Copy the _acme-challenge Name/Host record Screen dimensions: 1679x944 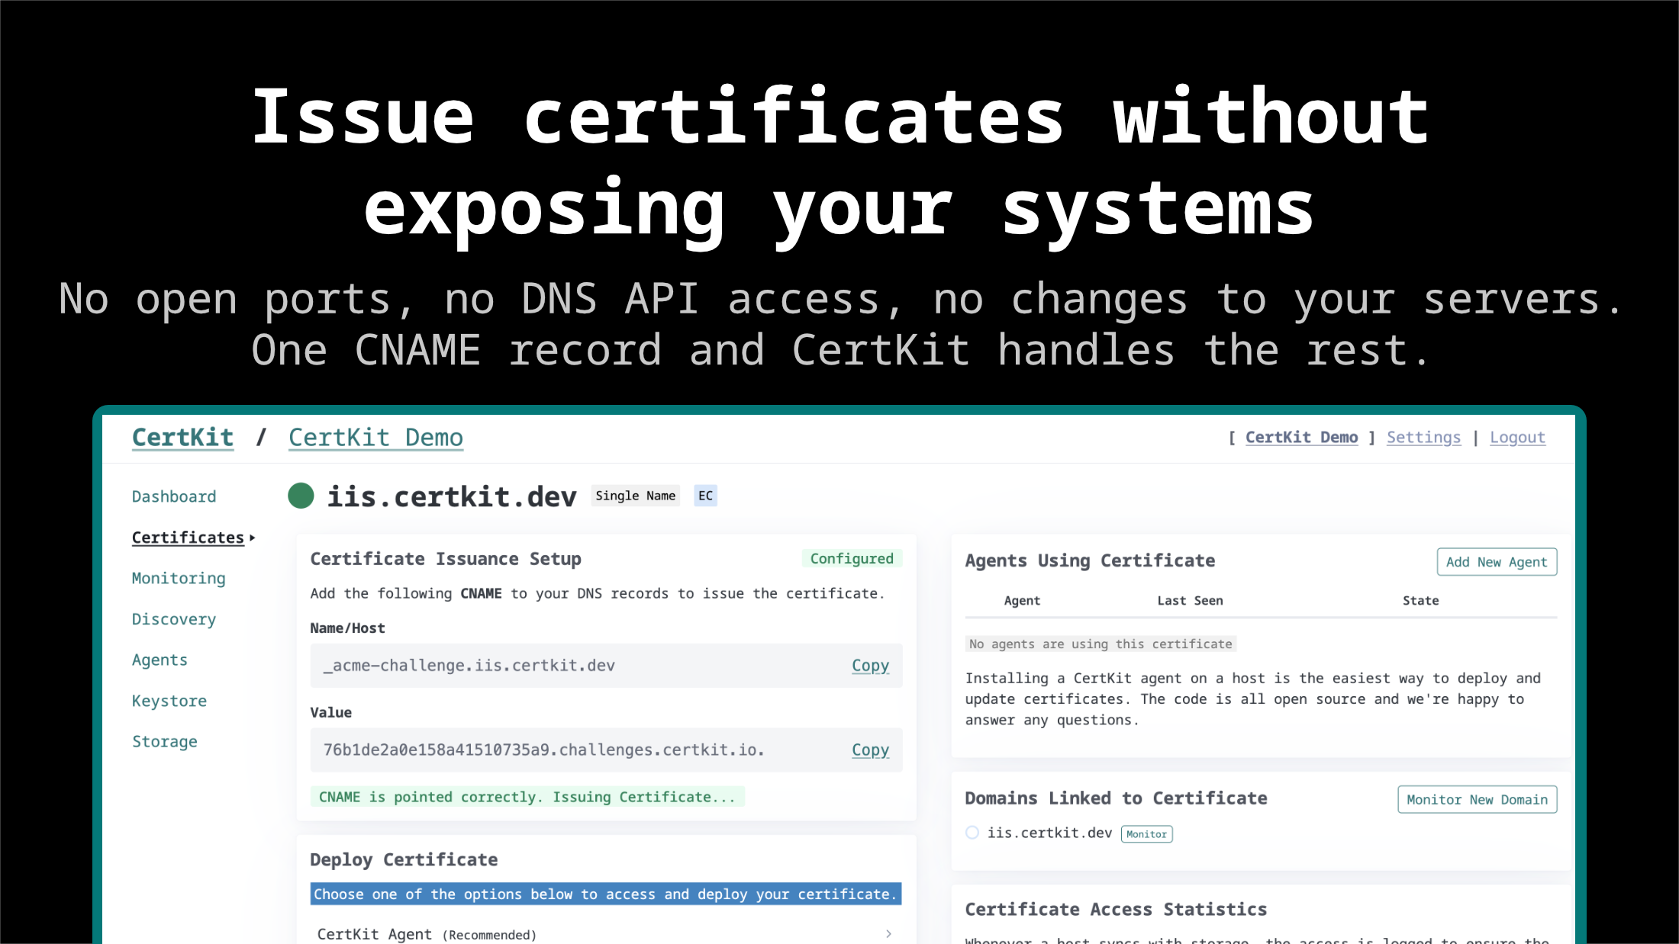point(870,665)
